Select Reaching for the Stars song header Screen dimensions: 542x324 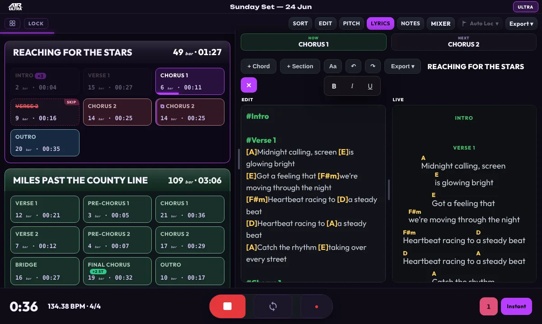click(x=117, y=52)
